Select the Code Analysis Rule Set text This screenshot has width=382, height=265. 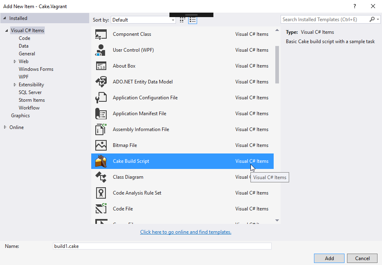(137, 193)
